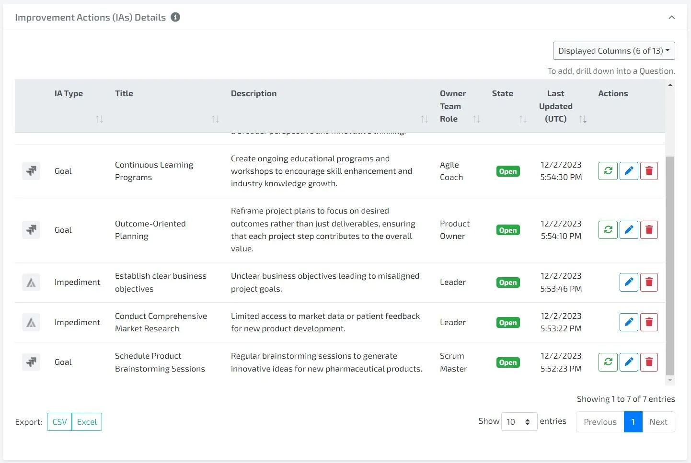
Task: Edit the Continuous Learning Programs goal
Action: point(629,171)
